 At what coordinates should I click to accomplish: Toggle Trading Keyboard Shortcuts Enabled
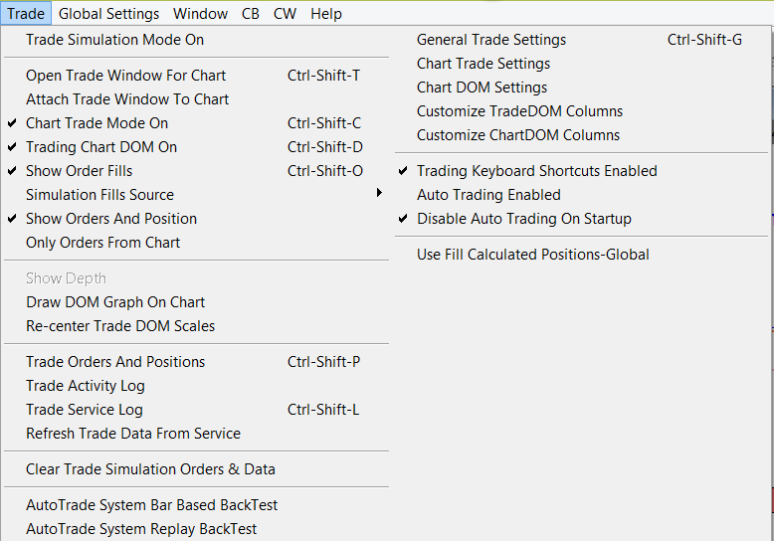coord(536,171)
